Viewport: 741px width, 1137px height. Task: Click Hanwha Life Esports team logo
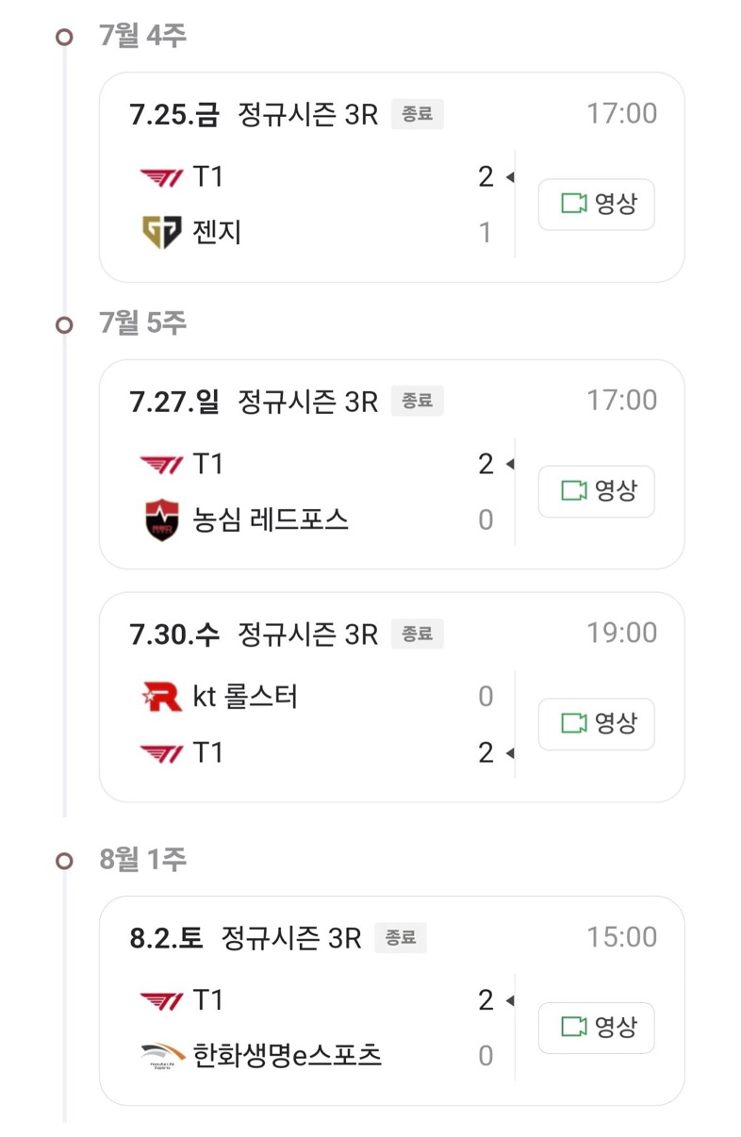coord(161,1055)
